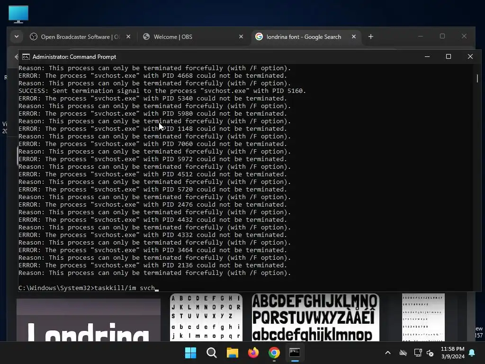
Task: Open the clock showing 11:58 PM
Action: (453, 353)
